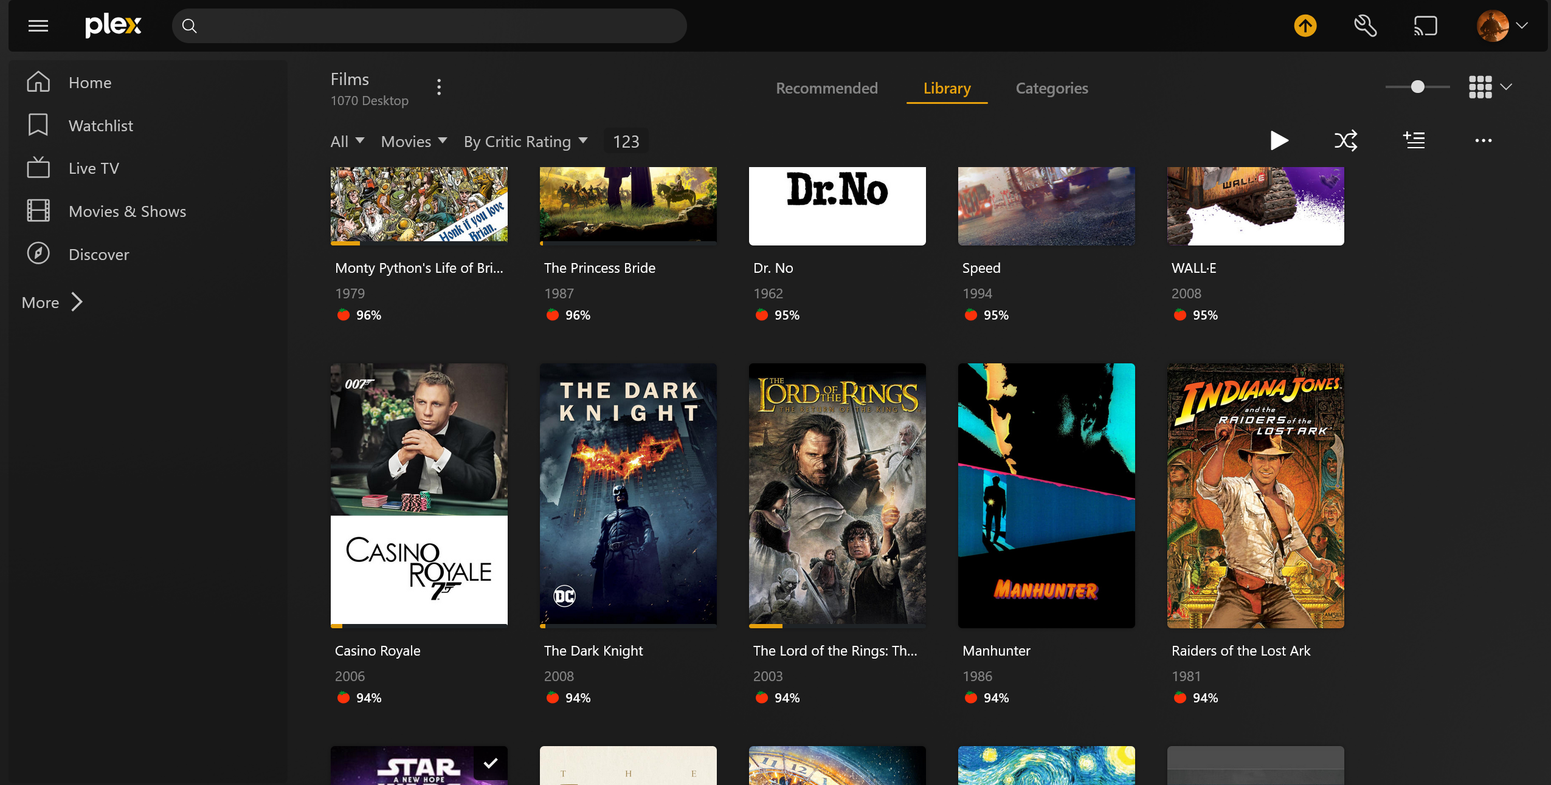
Task: Expand the All filter dropdown
Action: [347, 142]
